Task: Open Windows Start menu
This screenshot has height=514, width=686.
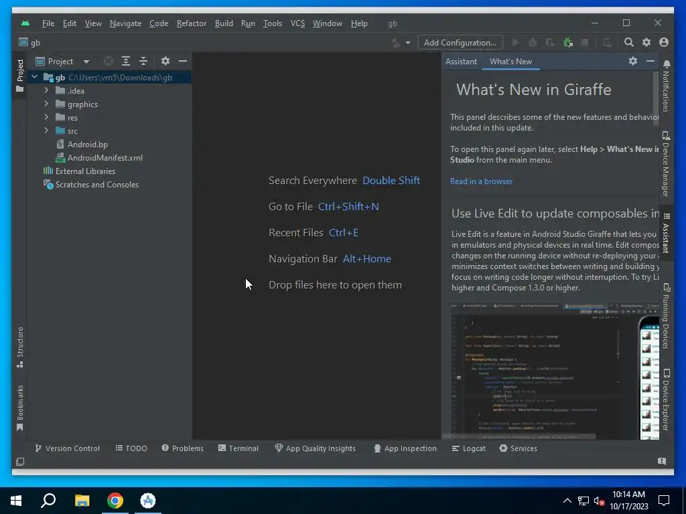Action: [16, 501]
